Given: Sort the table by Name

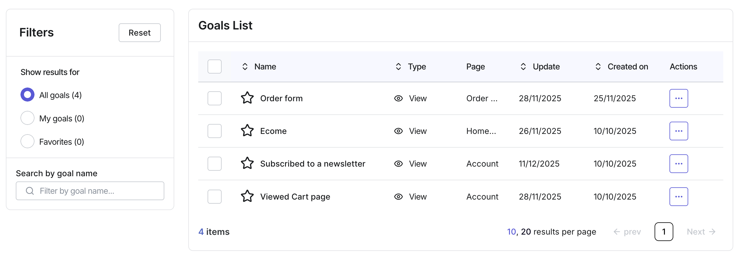Looking at the screenshot, I should (245, 67).
